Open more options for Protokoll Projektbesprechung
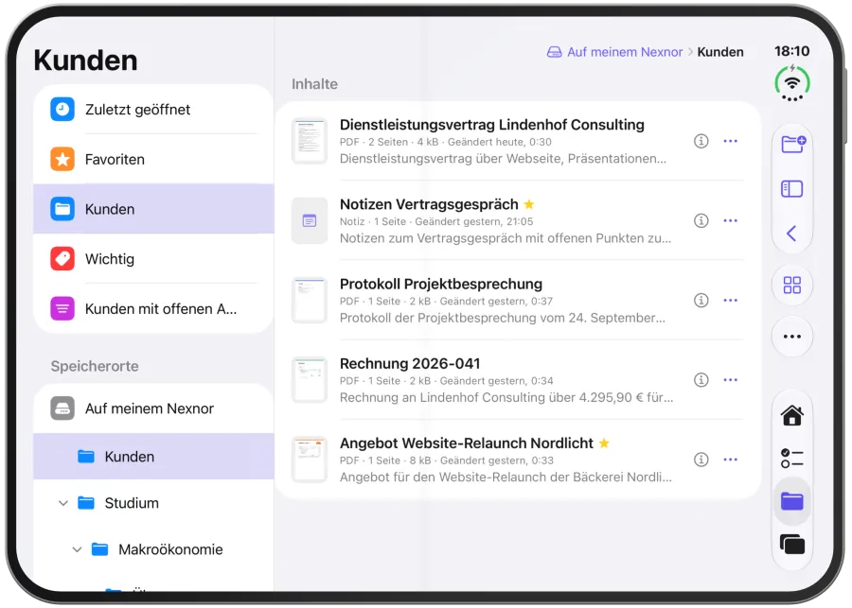Image resolution: width=852 pixels, height=608 pixels. click(x=730, y=300)
